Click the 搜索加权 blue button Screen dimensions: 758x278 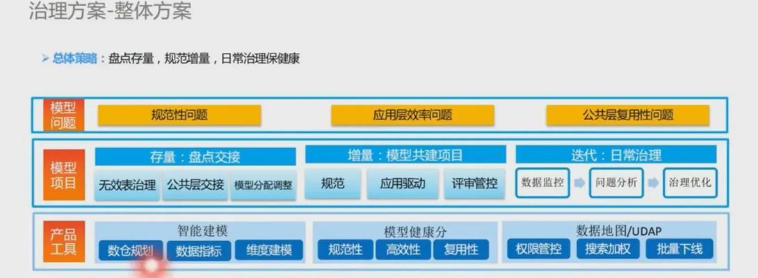click(608, 249)
